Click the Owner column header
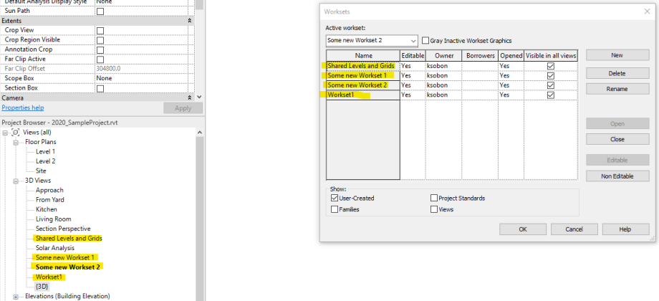Screen dimensions: 659x301 tap(444, 55)
